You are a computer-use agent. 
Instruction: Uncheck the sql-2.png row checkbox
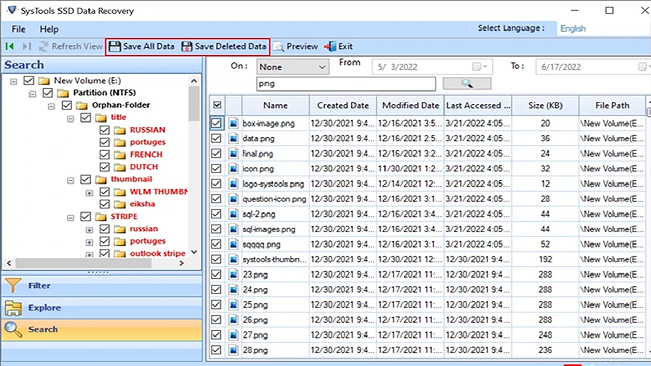tap(216, 214)
